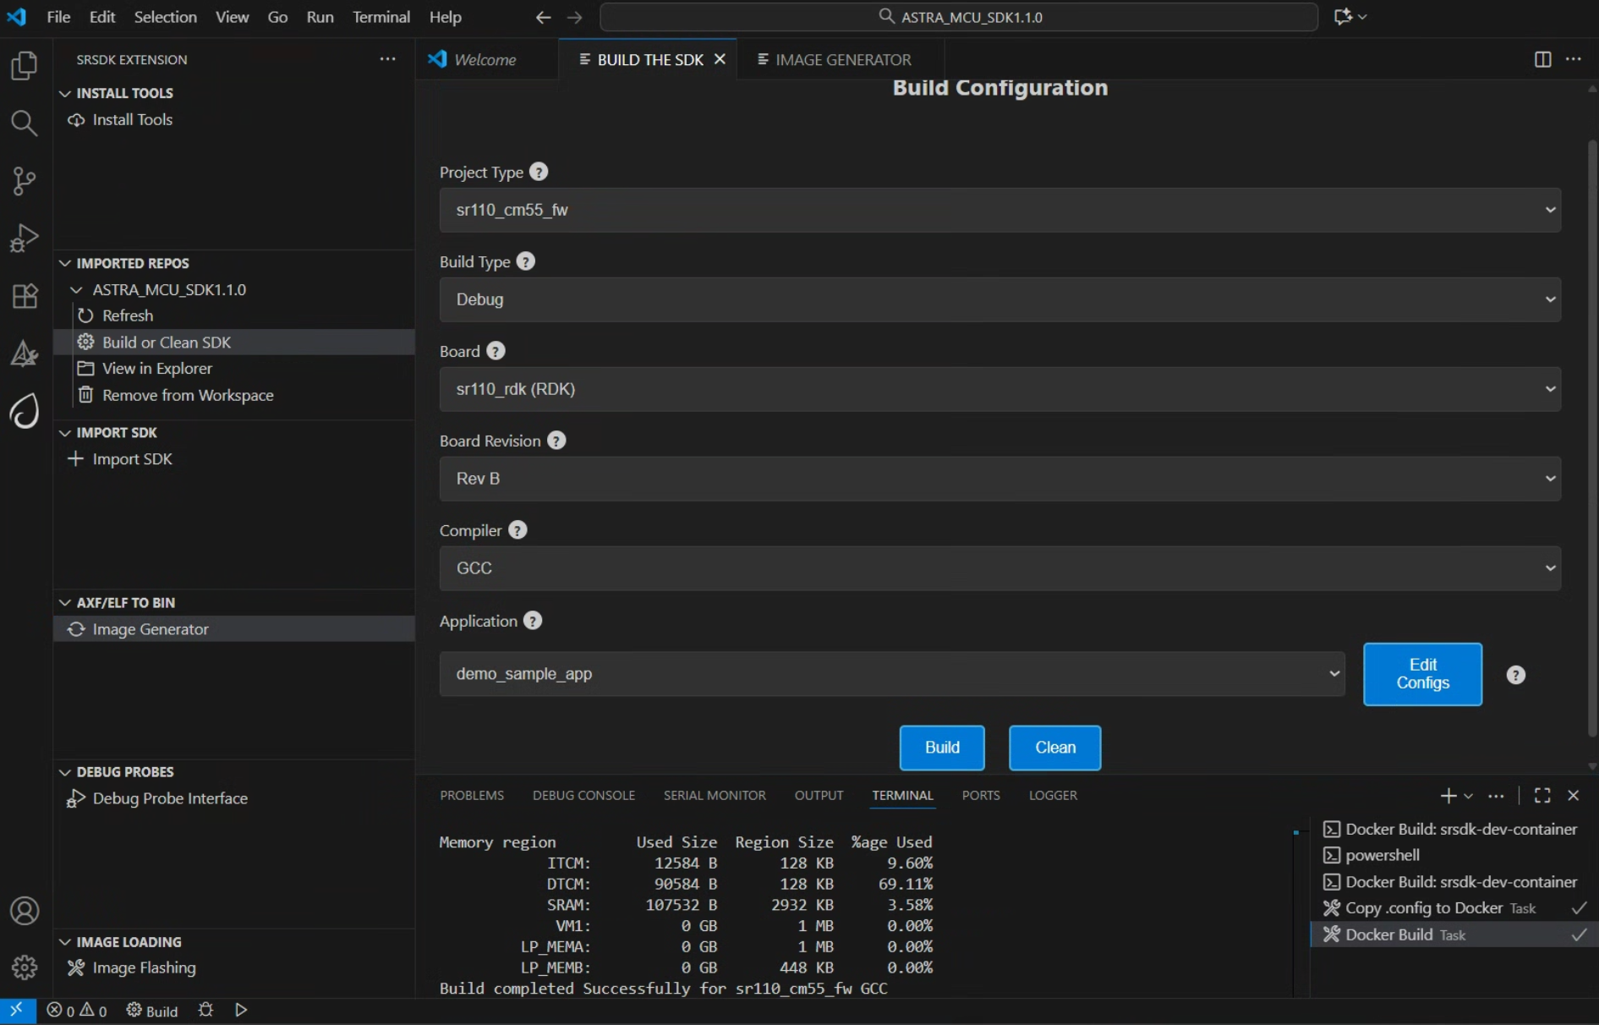The height and width of the screenshot is (1025, 1599).
Task: Select Image Flashing in the sidebar
Action: tap(144, 967)
